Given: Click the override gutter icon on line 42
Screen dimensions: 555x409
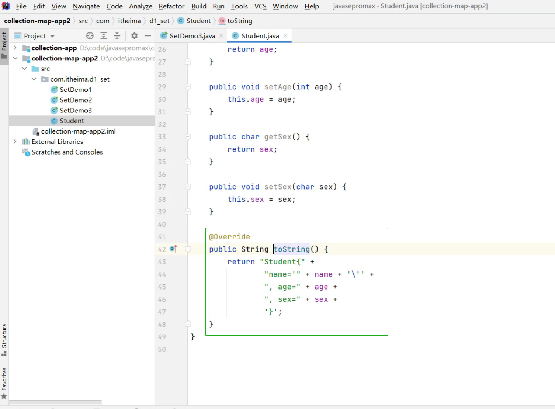Looking at the screenshot, I should [x=173, y=249].
